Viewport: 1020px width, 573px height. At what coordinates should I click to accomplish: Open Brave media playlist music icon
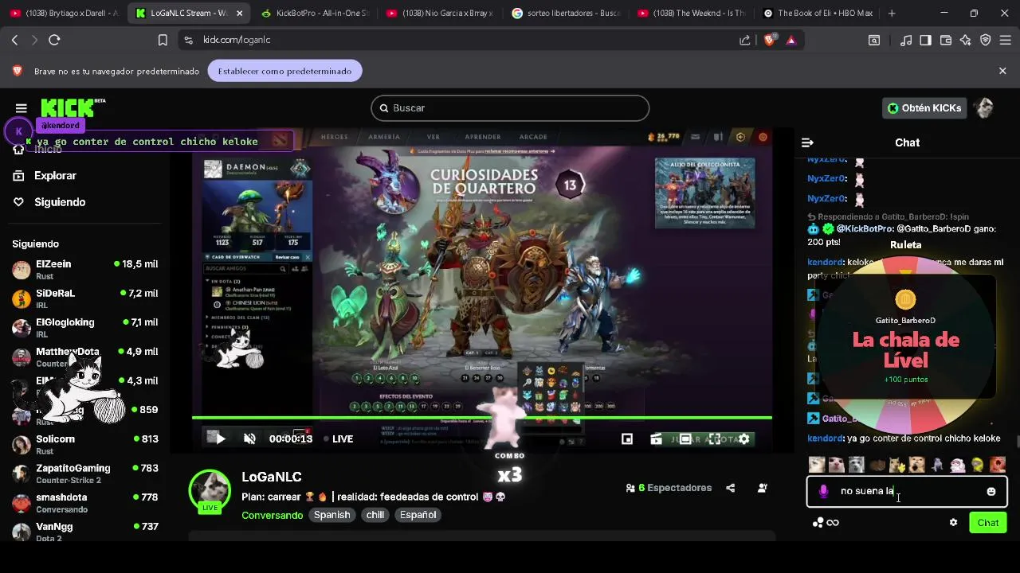pyautogui.click(x=905, y=40)
